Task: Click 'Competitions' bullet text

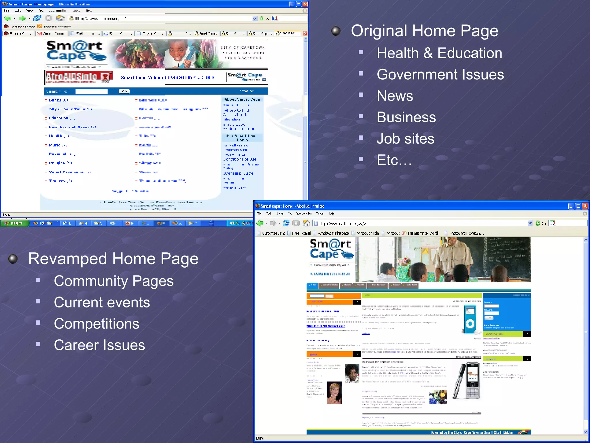Action: [x=97, y=324]
